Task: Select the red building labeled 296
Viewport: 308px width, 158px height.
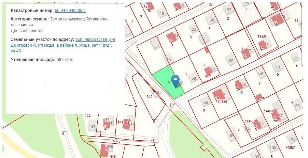Action: pyautogui.click(x=126, y=123)
